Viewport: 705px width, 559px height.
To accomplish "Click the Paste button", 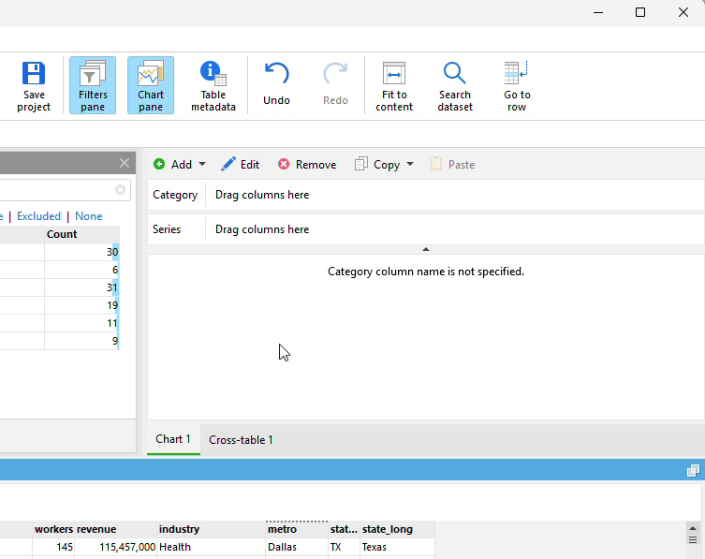I will (452, 165).
